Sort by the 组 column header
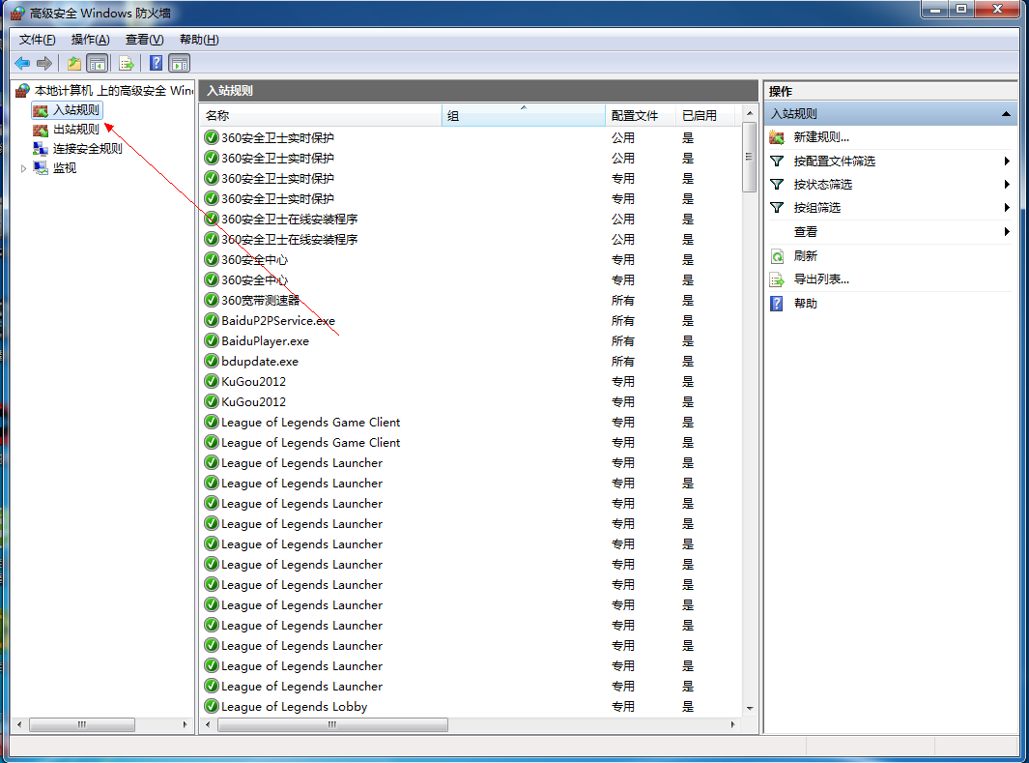 (524, 116)
